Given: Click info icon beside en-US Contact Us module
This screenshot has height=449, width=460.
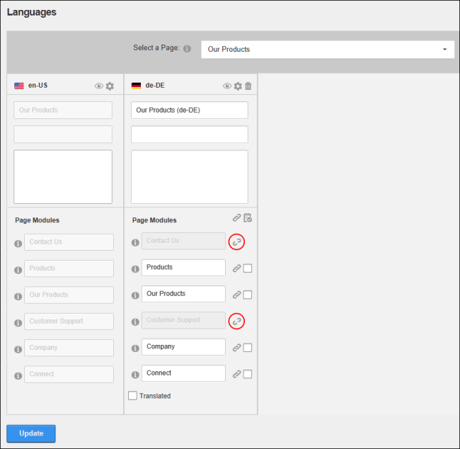Looking at the screenshot, I should tap(18, 244).
